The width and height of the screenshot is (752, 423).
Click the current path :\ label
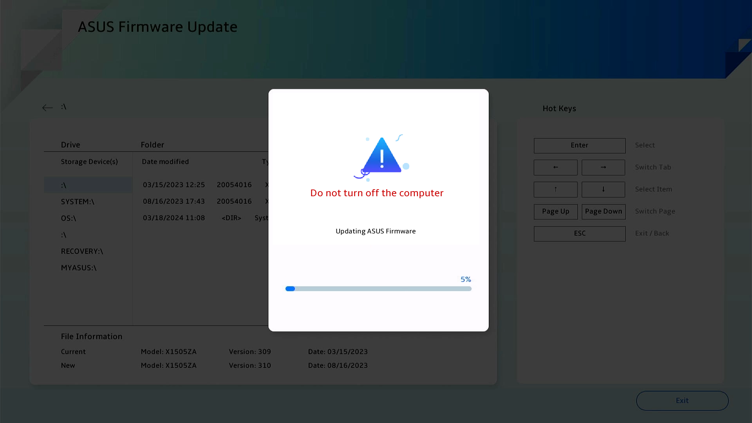63,107
